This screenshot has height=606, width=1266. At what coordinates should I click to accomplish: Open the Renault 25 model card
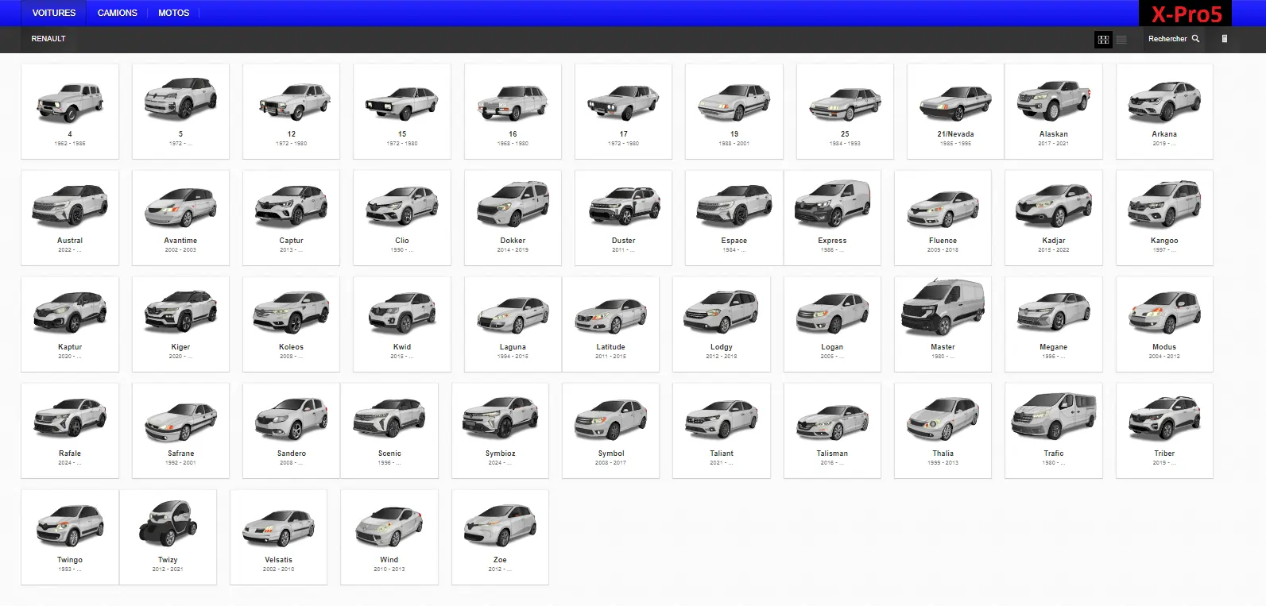pos(845,111)
